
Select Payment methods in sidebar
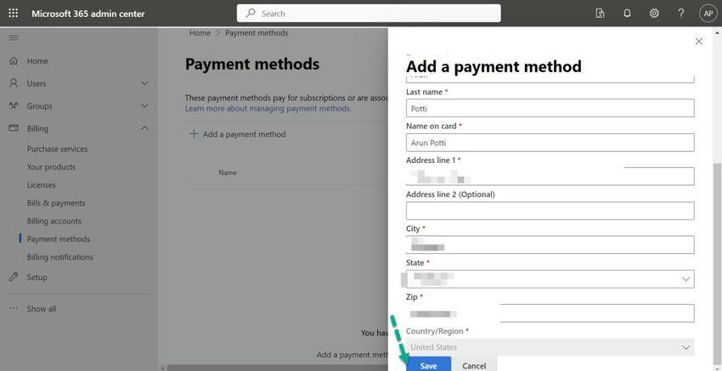click(59, 239)
